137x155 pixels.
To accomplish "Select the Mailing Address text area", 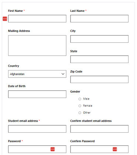I will [37, 46].
